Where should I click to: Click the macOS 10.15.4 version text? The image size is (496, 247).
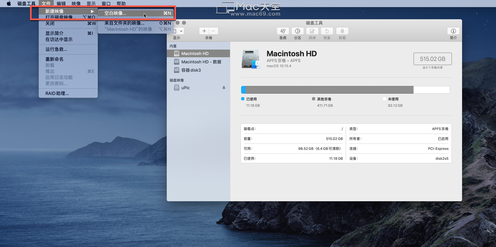pos(279,66)
